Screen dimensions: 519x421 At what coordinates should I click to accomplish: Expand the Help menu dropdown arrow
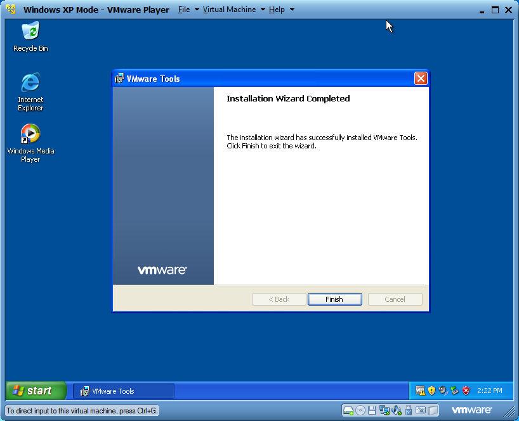coord(292,10)
